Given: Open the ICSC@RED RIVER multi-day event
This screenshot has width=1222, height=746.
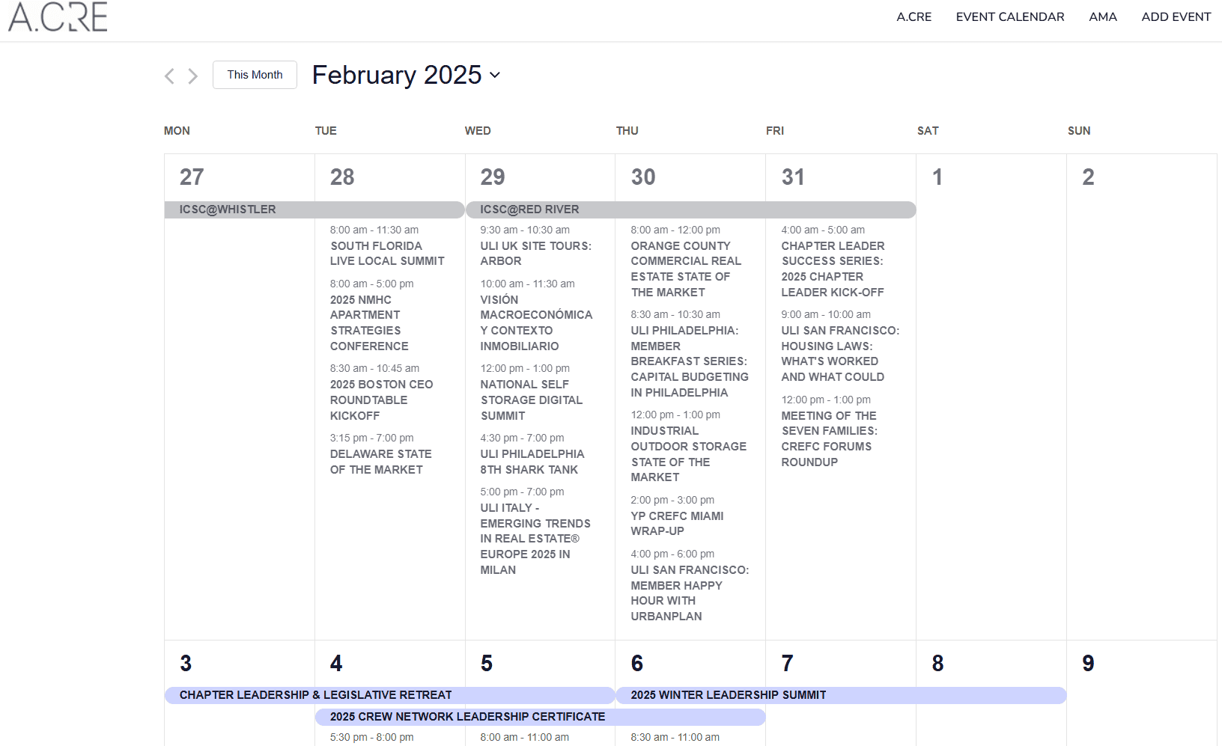Looking at the screenshot, I should (x=690, y=210).
